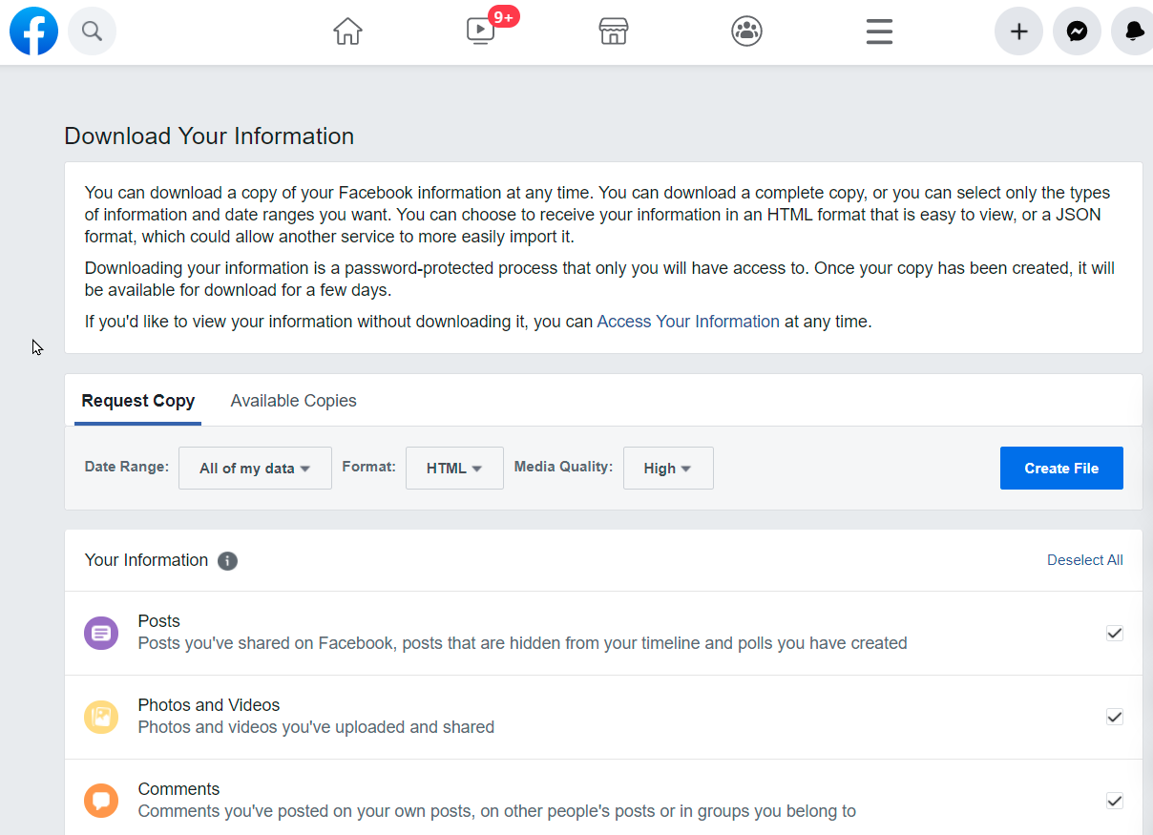The height and width of the screenshot is (835, 1153).
Task: Open the Marketplace icon
Action: [613, 31]
